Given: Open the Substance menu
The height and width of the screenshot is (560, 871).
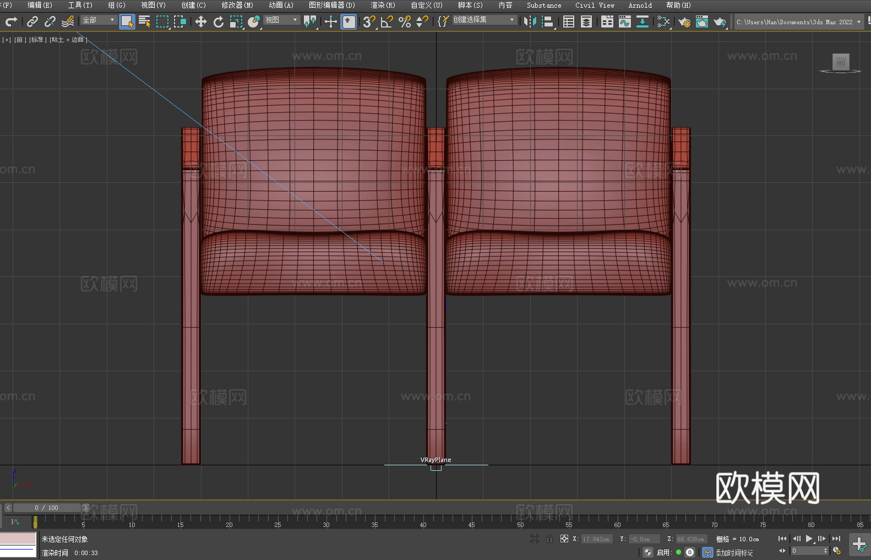Looking at the screenshot, I should (544, 5).
